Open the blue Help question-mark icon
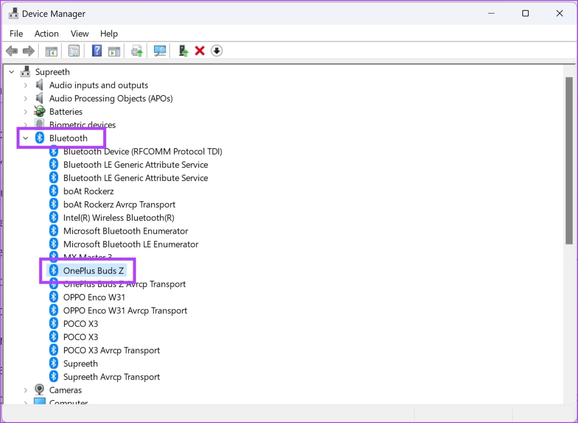This screenshot has height=423, width=578. (x=97, y=51)
